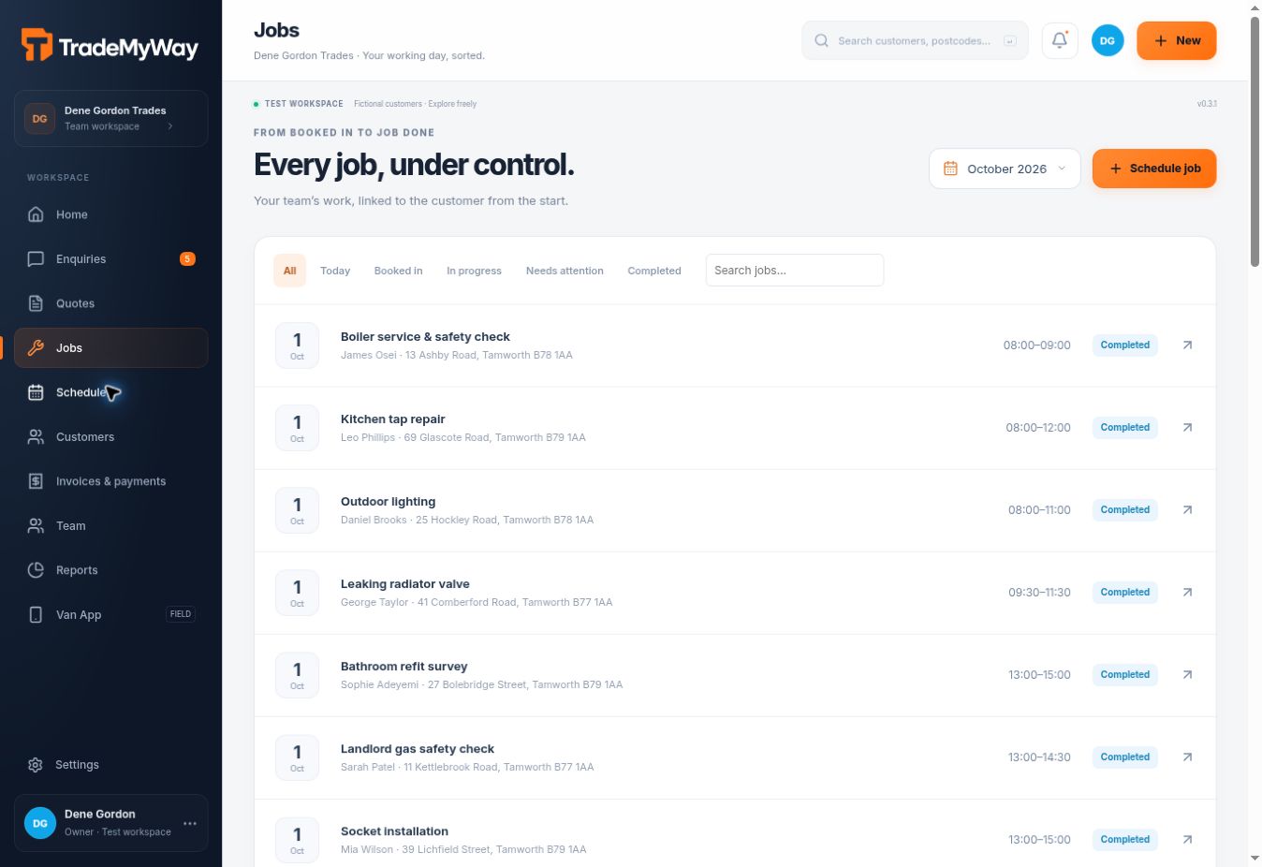Focus the Search jobs field
The width and height of the screenshot is (1262, 867).
(x=795, y=270)
